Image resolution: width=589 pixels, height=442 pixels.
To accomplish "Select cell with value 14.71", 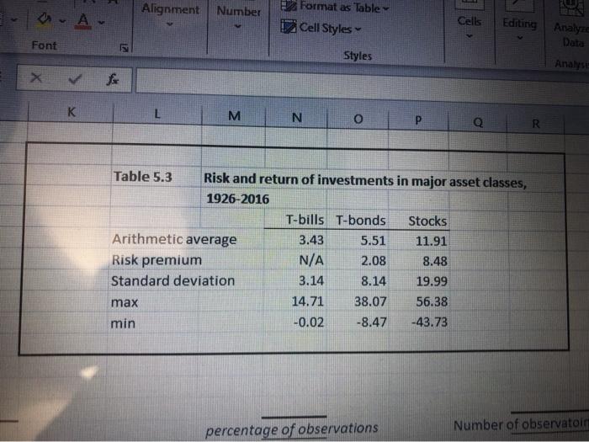I will (x=296, y=301).
